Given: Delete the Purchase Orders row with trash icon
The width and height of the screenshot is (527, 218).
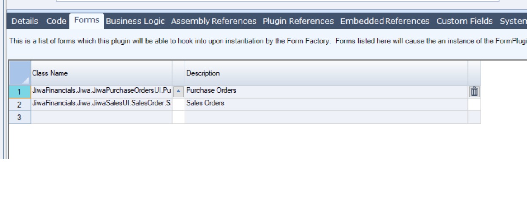Looking at the screenshot, I should coord(474,92).
